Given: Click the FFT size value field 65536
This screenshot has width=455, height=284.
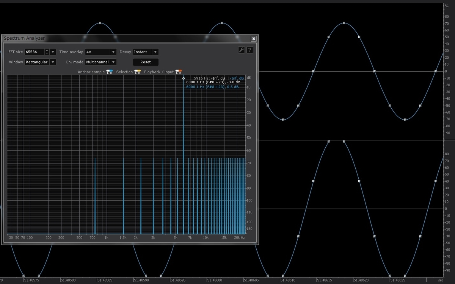Looking at the screenshot, I should 34,52.
